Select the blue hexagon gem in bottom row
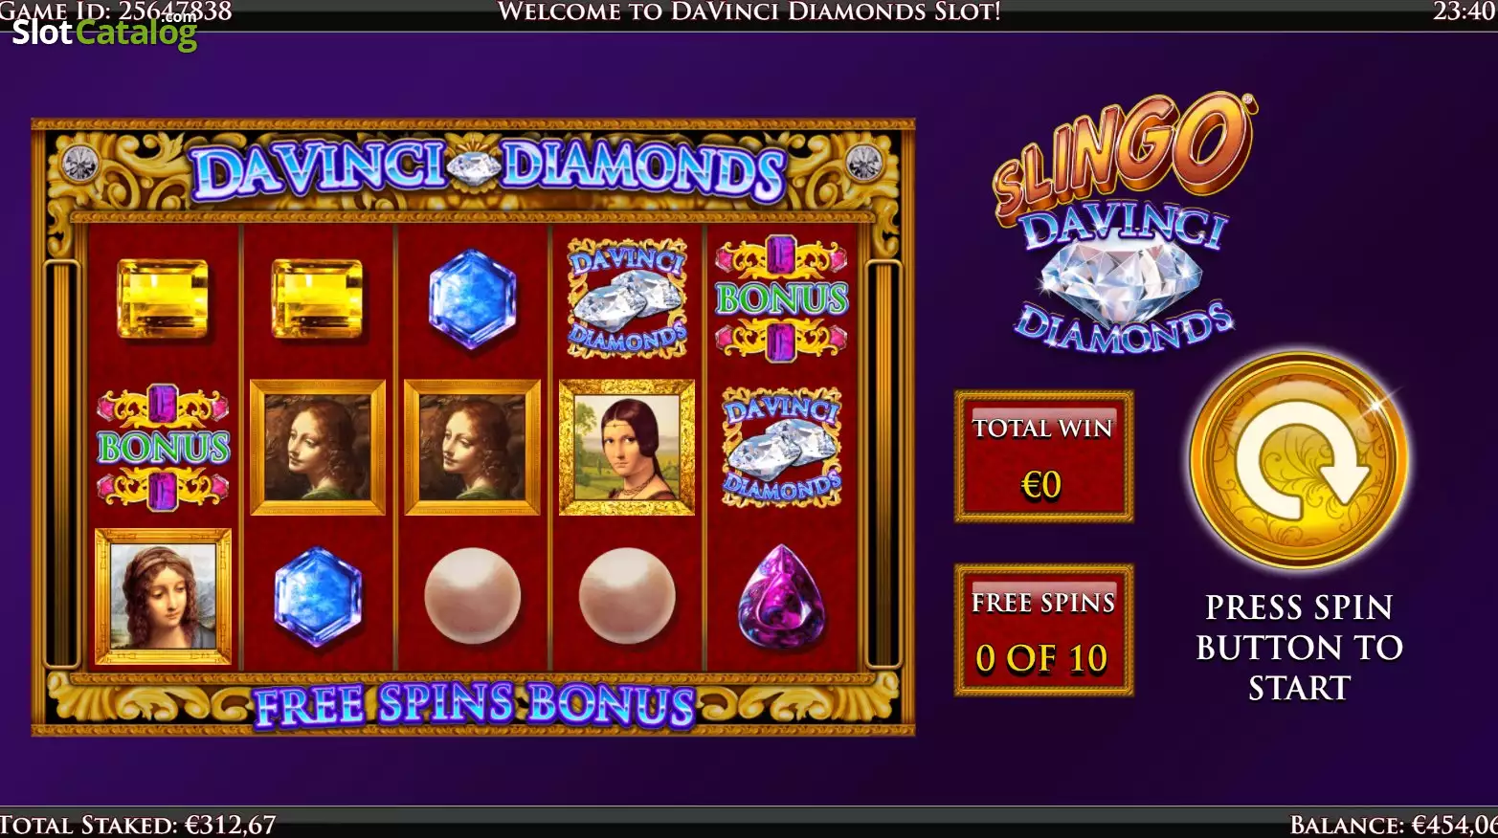 318,597
